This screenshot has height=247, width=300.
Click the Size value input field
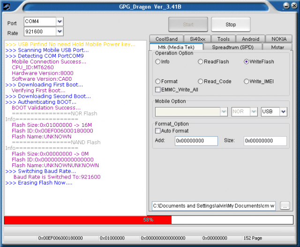point(265,141)
